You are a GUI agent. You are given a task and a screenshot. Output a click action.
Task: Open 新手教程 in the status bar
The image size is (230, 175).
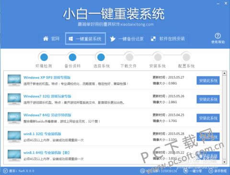click(218, 171)
